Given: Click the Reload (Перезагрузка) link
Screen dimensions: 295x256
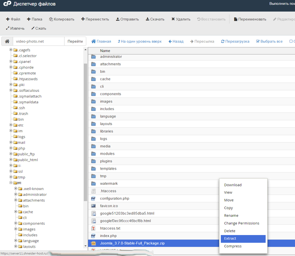Looking at the screenshot, I should (x=234, y=42).
